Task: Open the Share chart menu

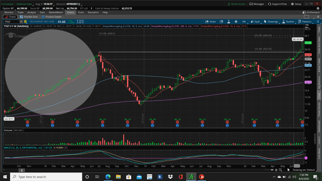Action: [210, 22]
